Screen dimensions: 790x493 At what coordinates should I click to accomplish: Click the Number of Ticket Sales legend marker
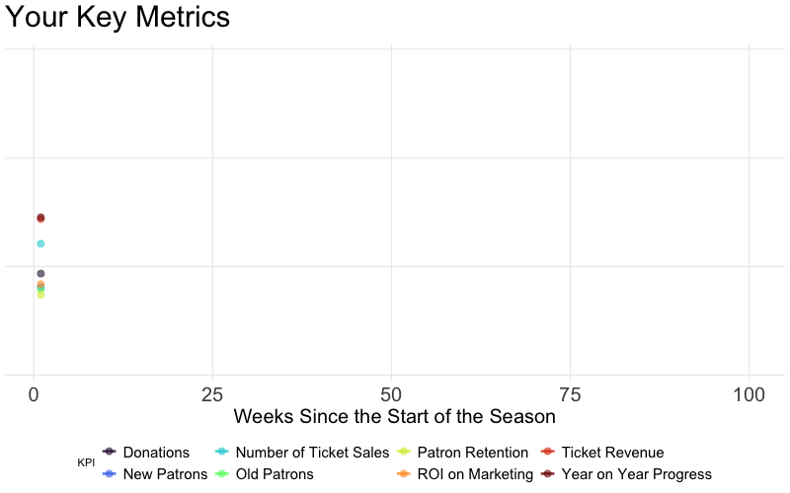(222, 452)
